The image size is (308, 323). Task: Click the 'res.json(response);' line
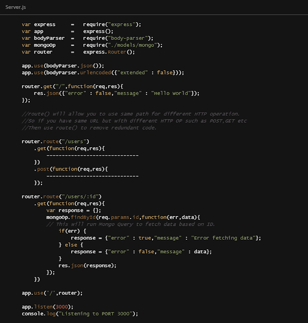pos(87,266)
